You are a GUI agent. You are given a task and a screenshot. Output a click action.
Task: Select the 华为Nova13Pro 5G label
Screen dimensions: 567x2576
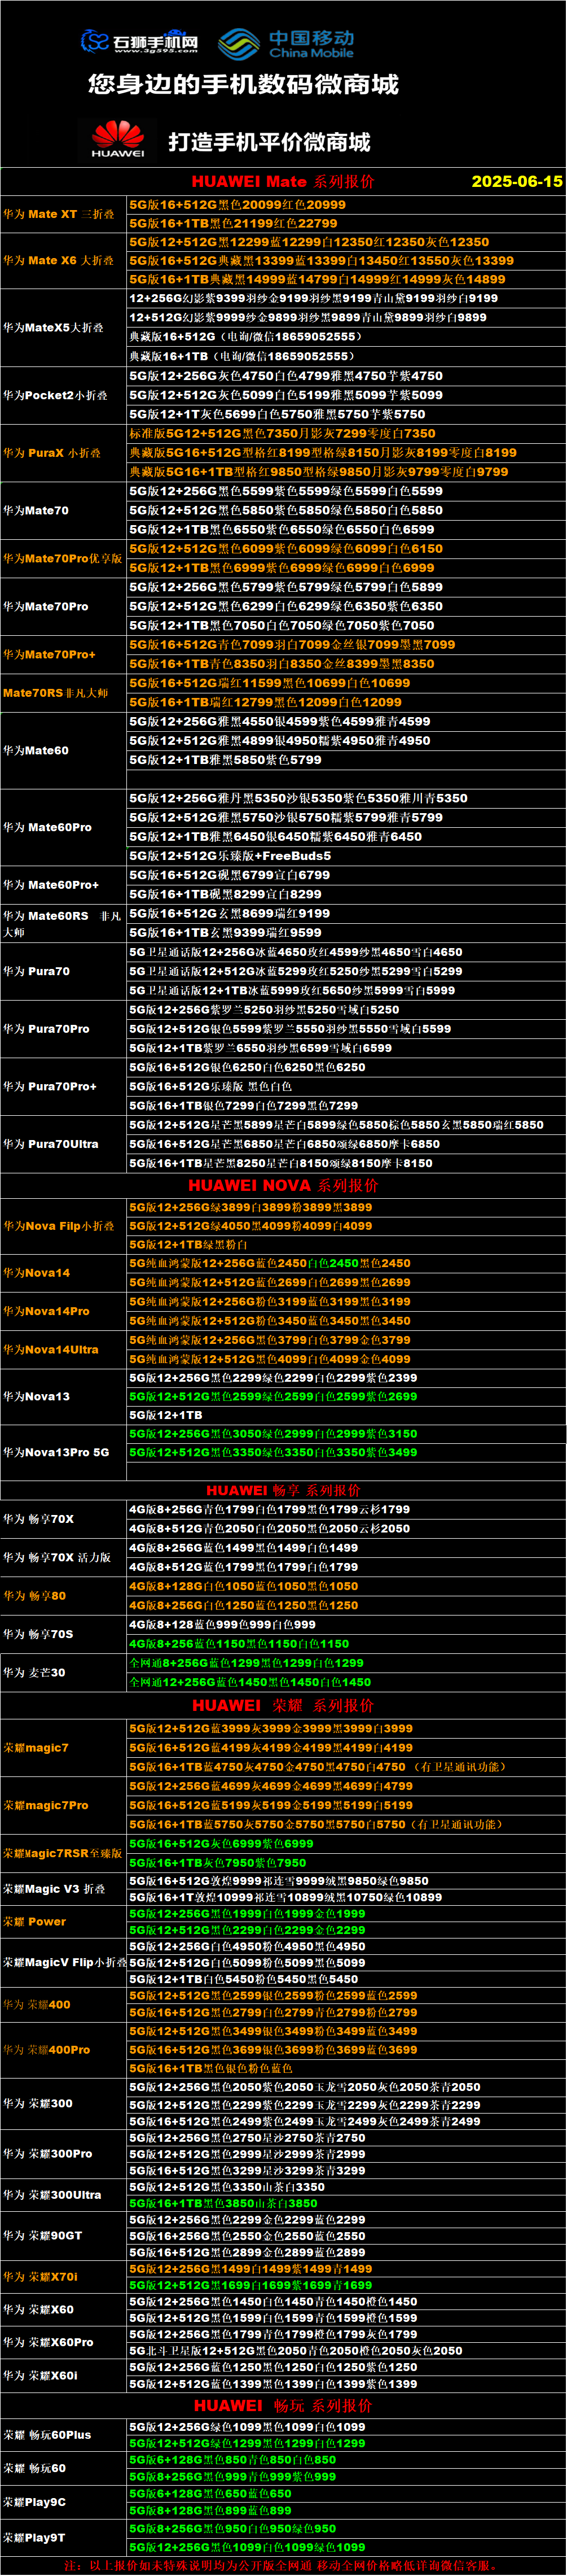coord(56,1452)
